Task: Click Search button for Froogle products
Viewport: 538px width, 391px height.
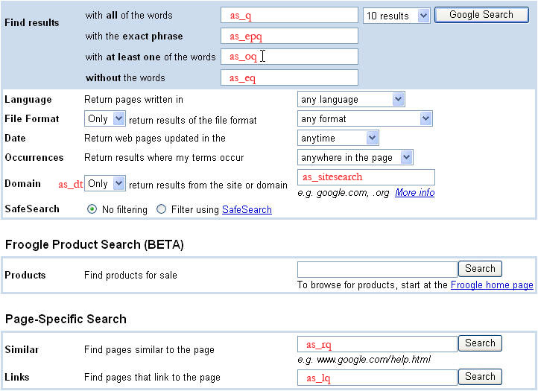Action: (480, 269)
